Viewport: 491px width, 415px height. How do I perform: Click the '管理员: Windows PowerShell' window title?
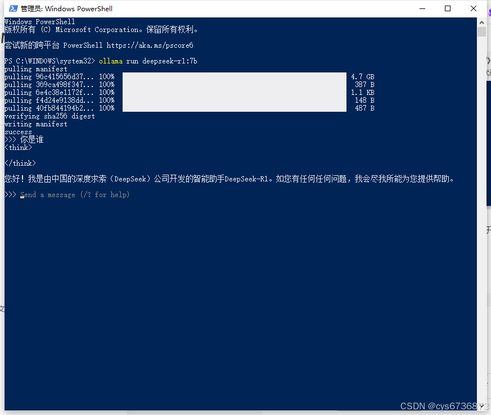[x=66, y=9]
